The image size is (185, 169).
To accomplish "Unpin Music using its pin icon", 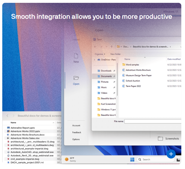I will pos(114,87).
